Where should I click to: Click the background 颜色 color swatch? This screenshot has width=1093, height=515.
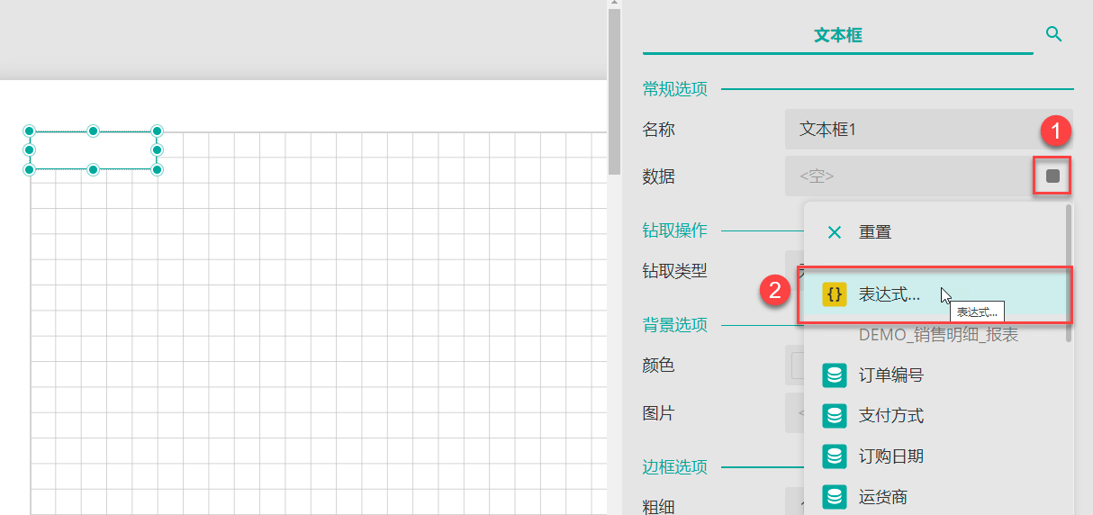(796, 366)
